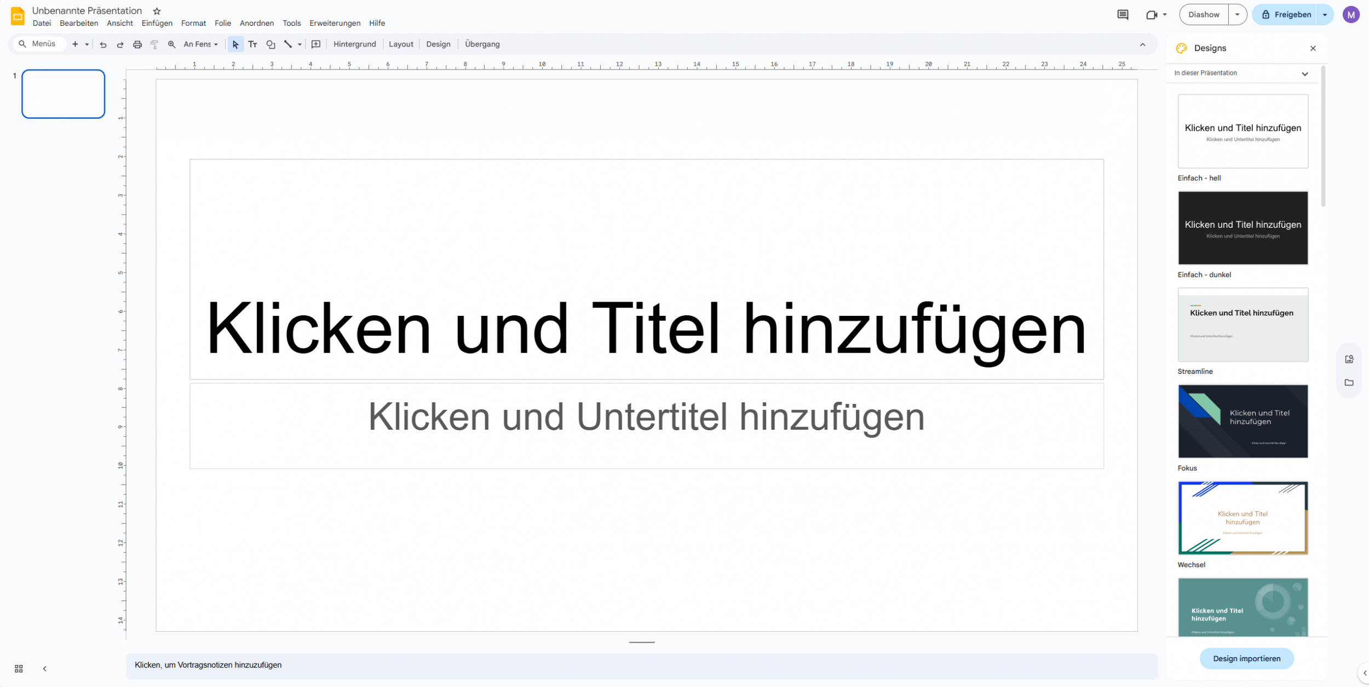Select the text box tool
Viewport: 1369px width, 687px height.
[252, 44]
